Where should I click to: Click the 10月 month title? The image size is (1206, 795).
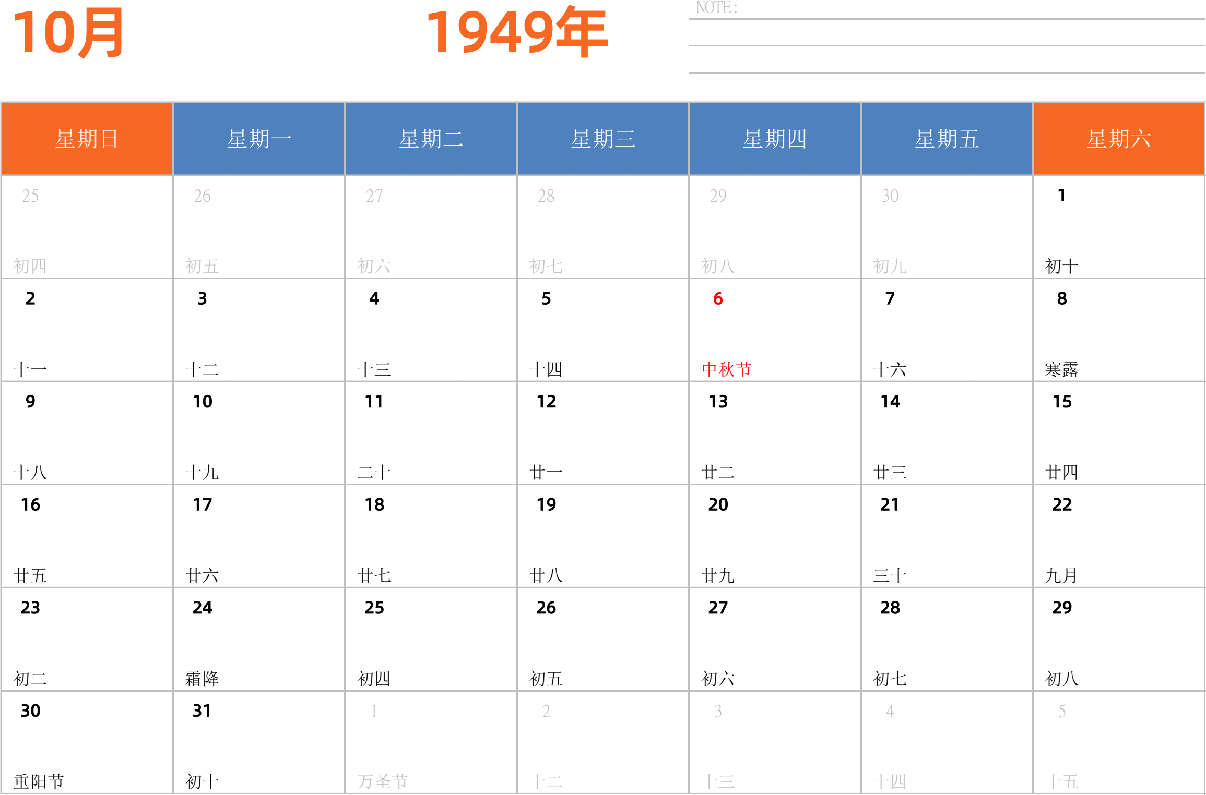coord(68,32)
